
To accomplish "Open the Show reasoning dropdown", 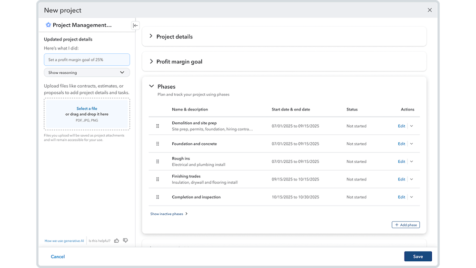I will [87, 72].
